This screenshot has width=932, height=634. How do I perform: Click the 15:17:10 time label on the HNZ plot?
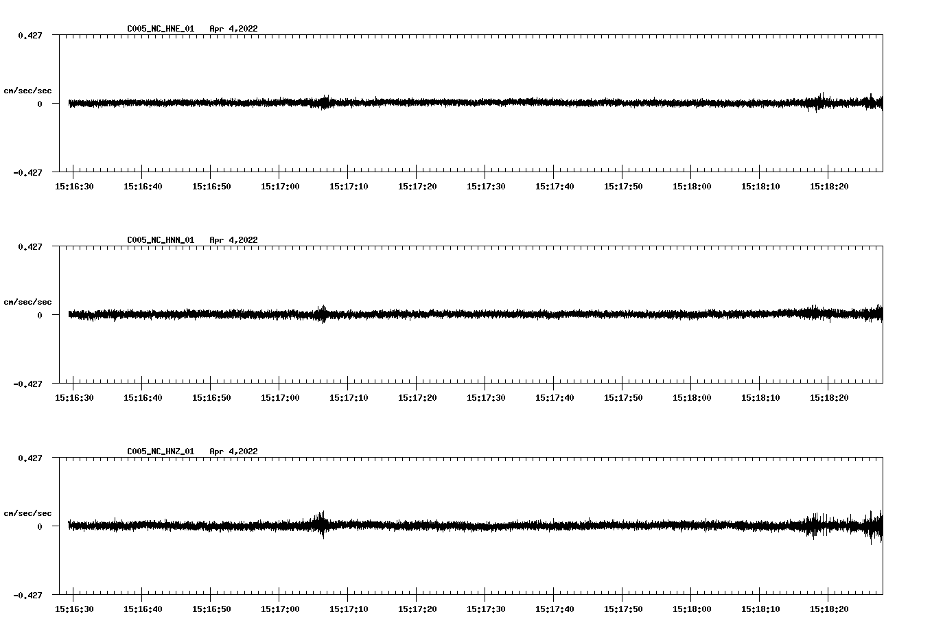pyautogui.click(x=349, y=609)
